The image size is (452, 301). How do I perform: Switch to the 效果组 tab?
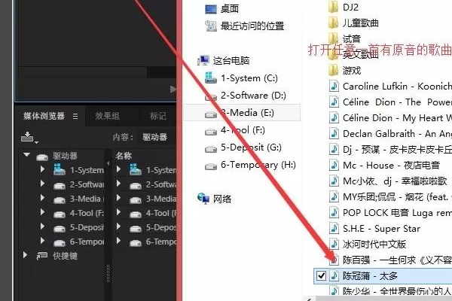coord(107,116)
